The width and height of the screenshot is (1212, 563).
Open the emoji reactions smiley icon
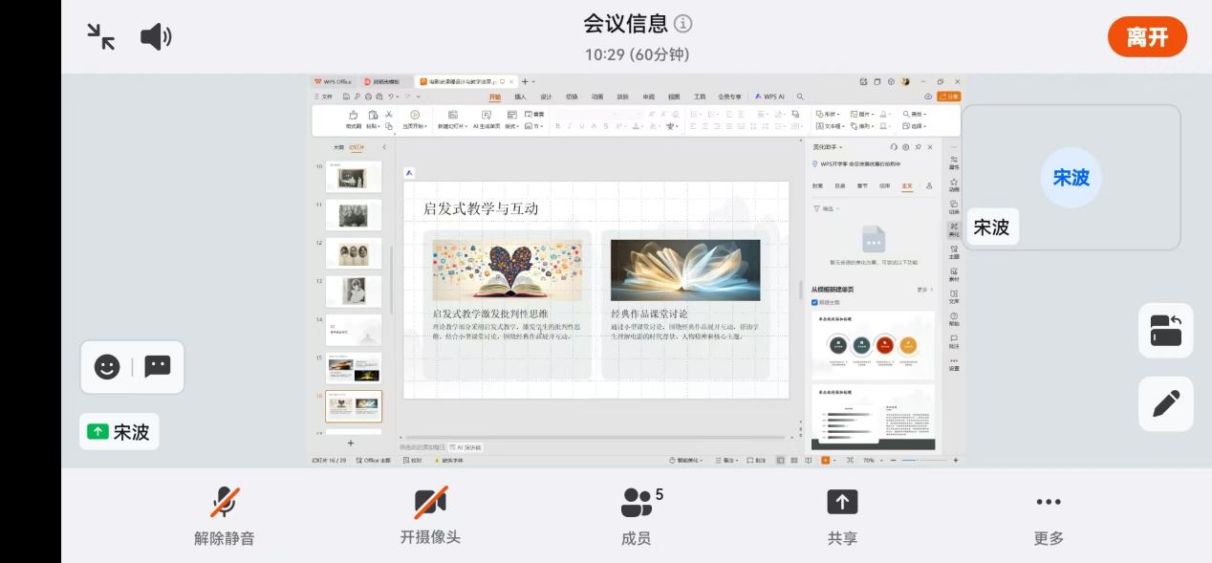(x=107, y=366)
